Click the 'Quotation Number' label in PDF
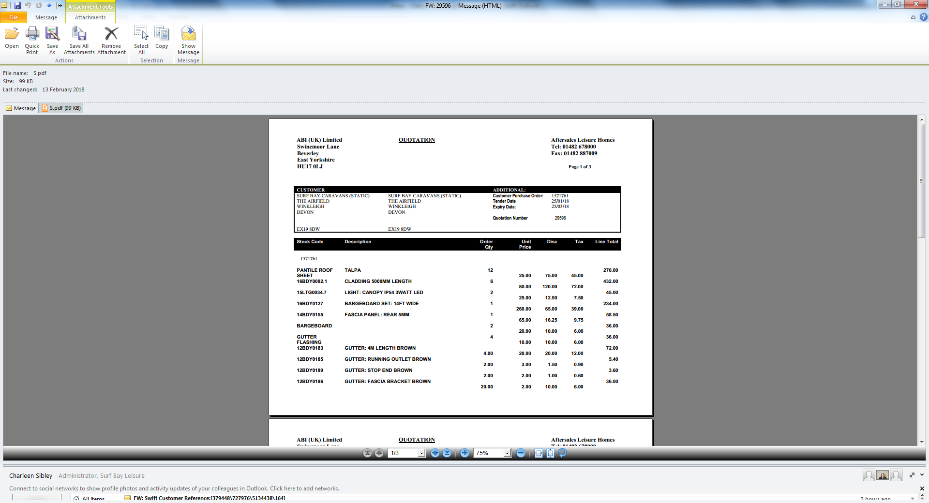 click(510, 218)
